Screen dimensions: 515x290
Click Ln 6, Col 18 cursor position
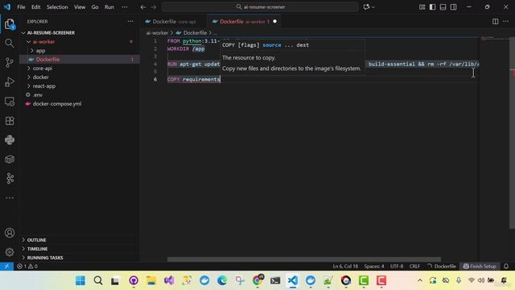tap(345, 267)
